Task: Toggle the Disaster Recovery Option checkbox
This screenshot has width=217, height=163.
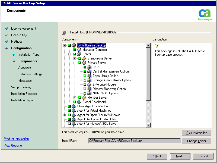Action: pyautogui.click(x=85, y=89)
